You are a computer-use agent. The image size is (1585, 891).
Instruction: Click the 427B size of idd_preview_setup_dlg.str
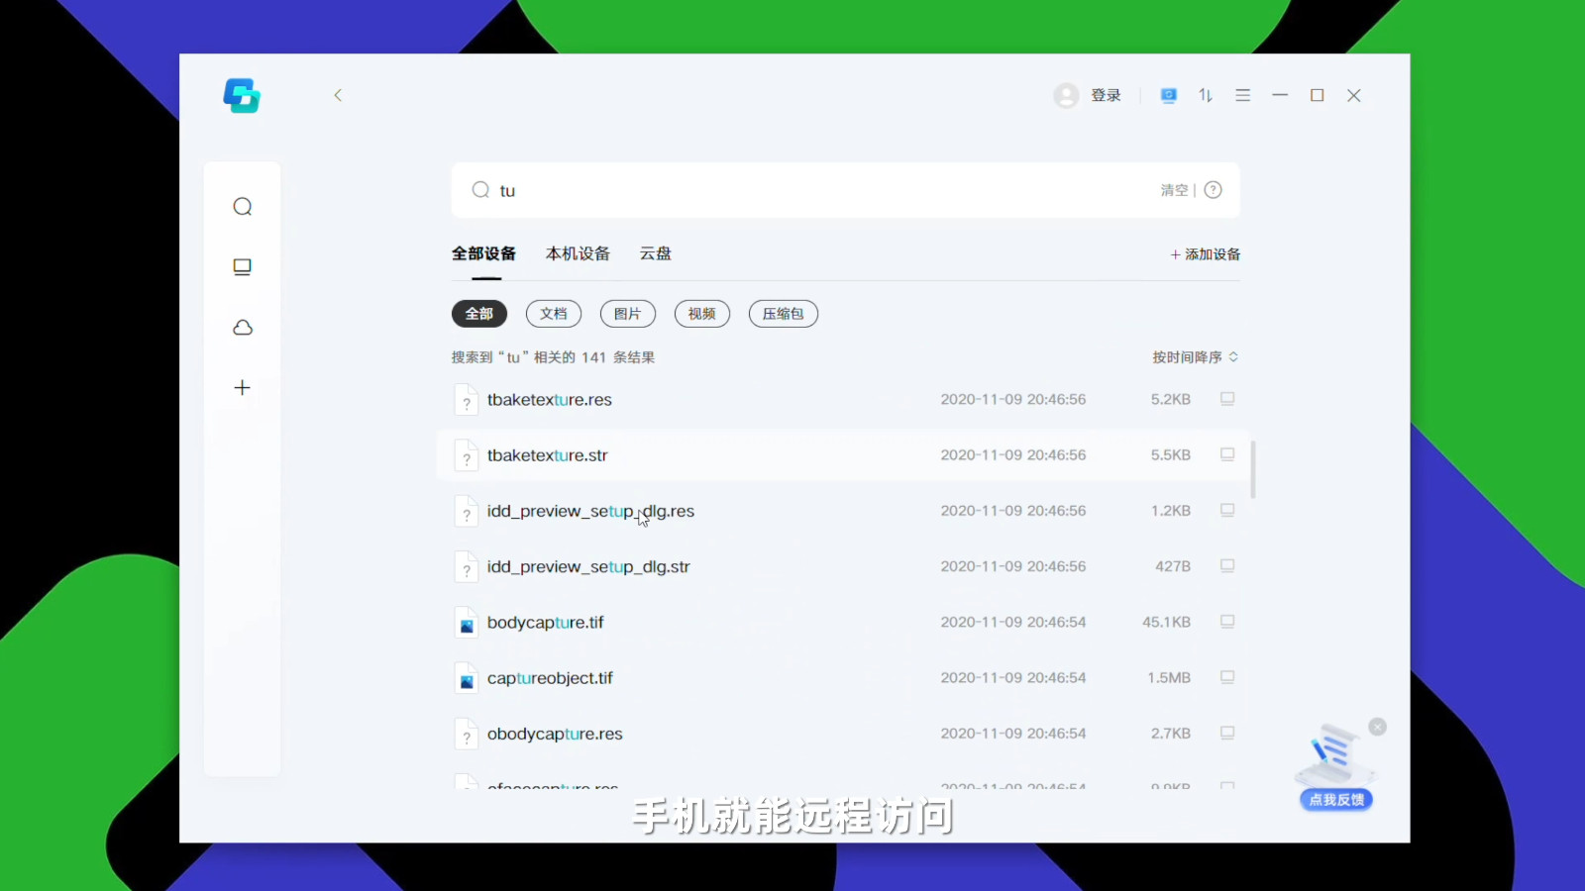pos(1173,567)
